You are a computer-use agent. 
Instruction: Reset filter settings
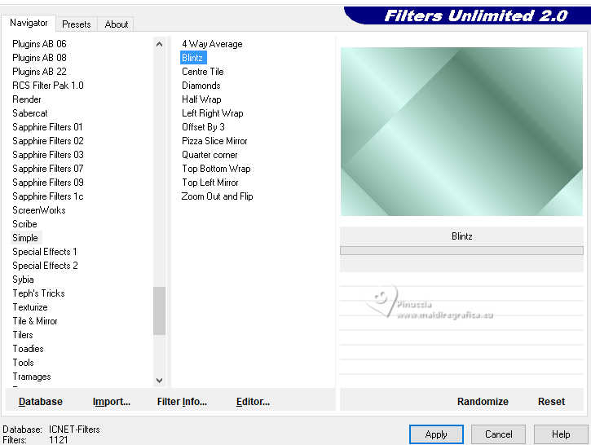click(551, 402)
